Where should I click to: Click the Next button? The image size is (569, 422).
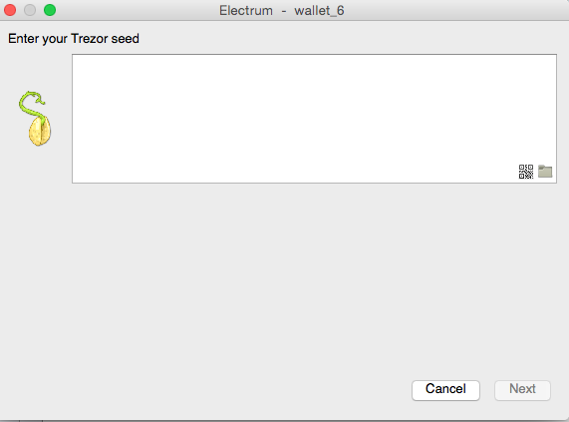(x=522, y=390)
